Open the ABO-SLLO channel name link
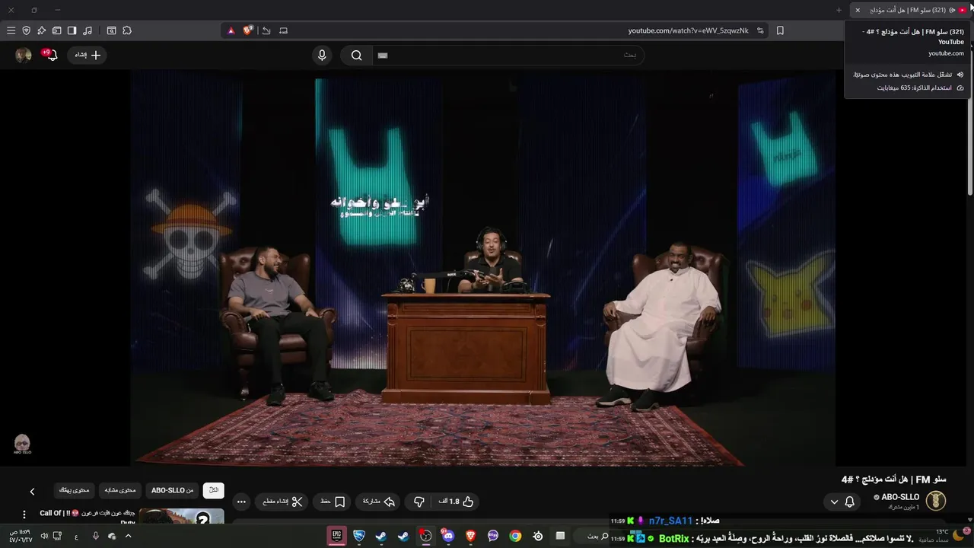This screenshot has height=548, width=974. point(900,497)
